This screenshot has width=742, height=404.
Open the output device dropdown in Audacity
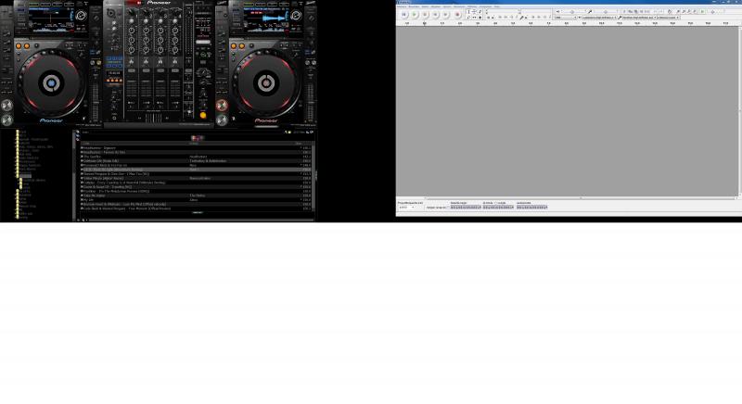(599, 18)
